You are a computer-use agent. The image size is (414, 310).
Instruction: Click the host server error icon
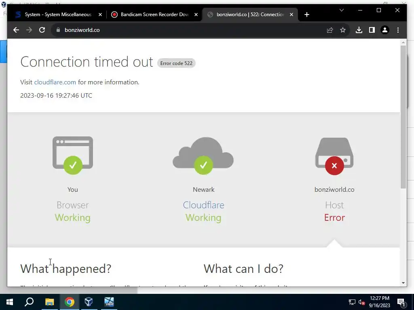point(334,156)
